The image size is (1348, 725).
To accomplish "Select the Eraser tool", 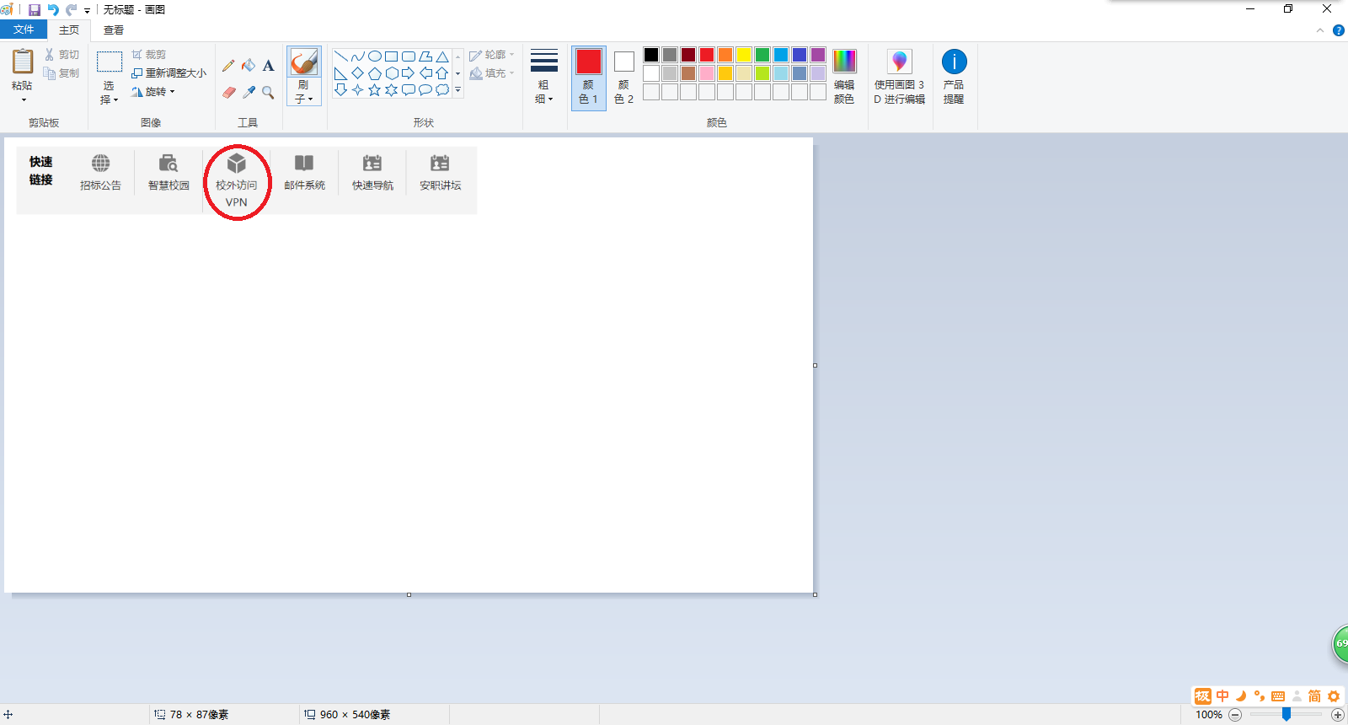I will click(x=228, y=93).
